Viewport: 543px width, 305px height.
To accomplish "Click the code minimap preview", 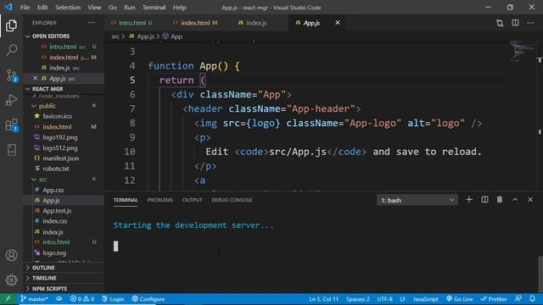I will click(x=523, y=51).
